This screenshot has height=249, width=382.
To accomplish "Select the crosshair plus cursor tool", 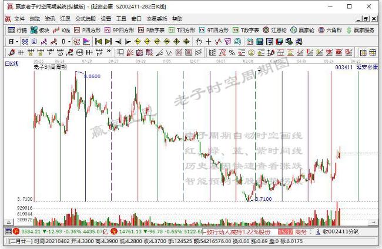I will [208, 42].
